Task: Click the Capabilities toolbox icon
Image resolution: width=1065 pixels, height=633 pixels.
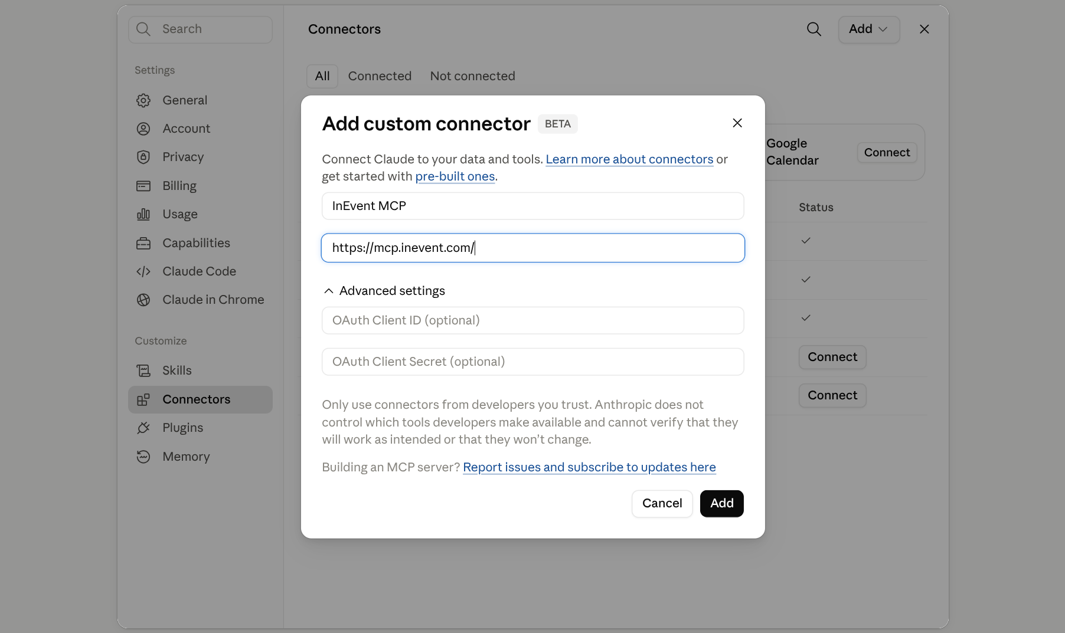Action: (143, 243)
